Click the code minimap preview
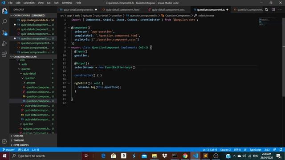This screenshot has height=160, width=285. click(x=270, y=21)
